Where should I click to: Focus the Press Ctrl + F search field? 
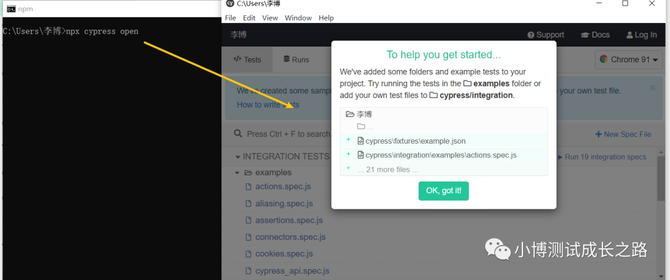click(x=288, y=134)
